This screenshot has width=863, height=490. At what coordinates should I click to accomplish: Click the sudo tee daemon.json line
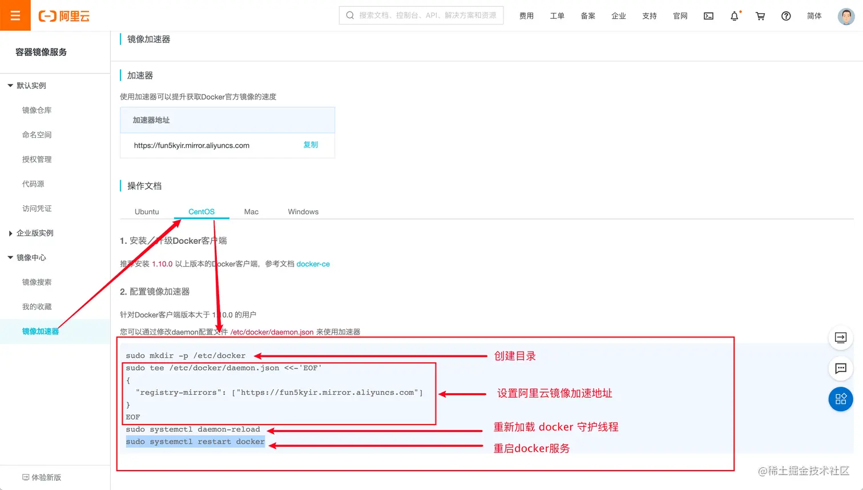(224, 368)
